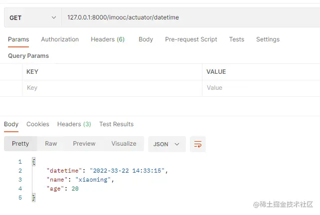320x215 pixels.
Task: Expand the JSON format dropdown
Action: coord(167,144)
